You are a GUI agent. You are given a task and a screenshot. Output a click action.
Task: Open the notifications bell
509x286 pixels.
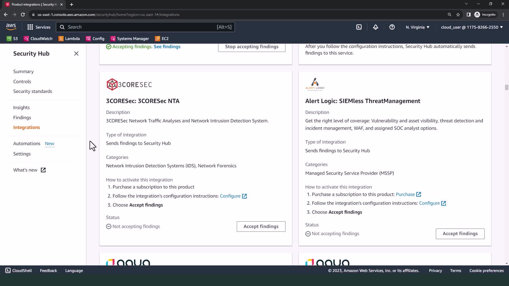point(375,27)
